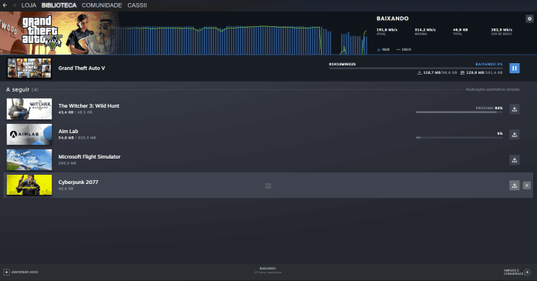Click the MÁXIMA peak speed value
This screenshot has width=537, height=281.
click(425, 30)
